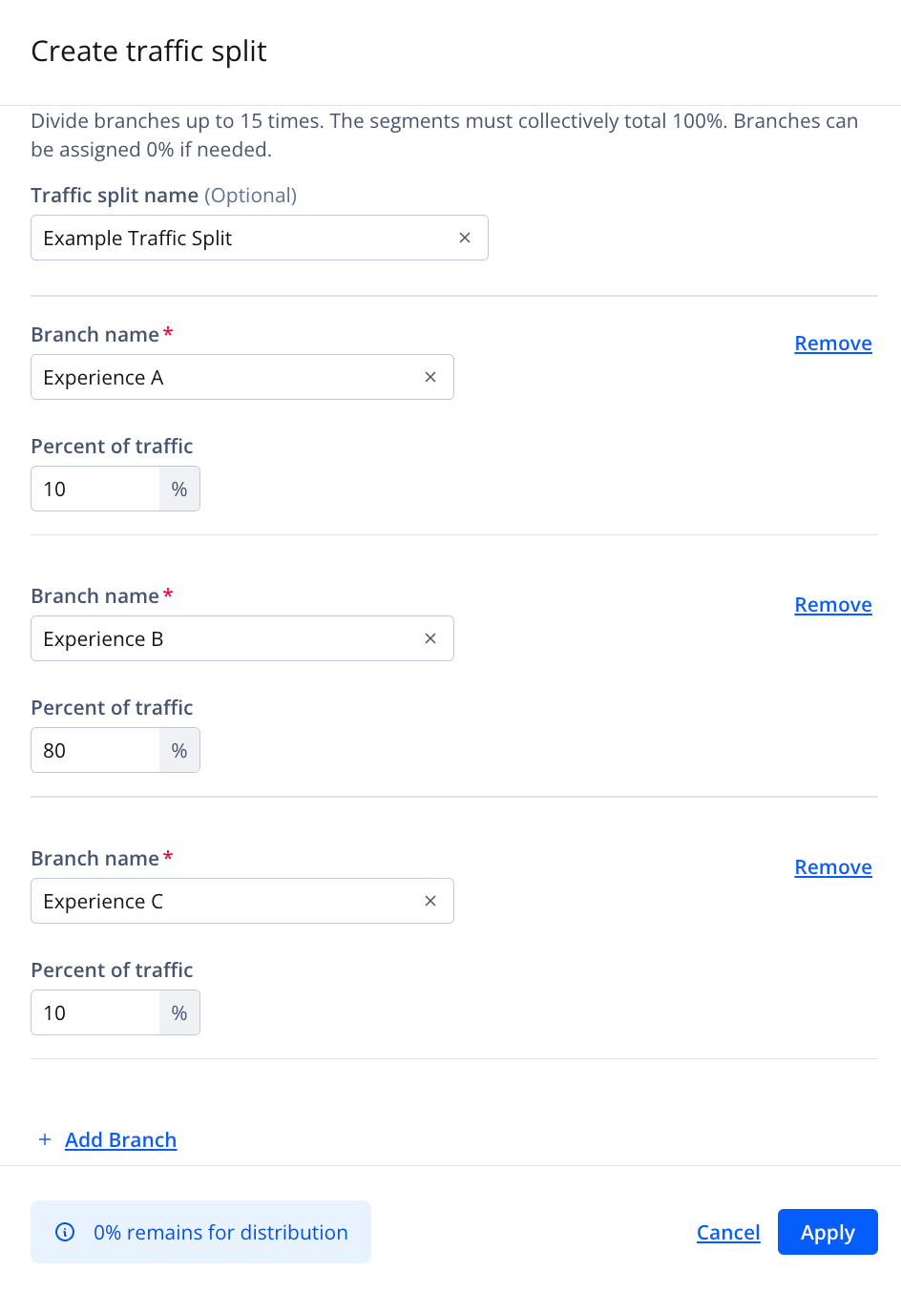The image size is (901, 1292).
Task: Focus Experience A percent of traffic field
Action: 95,489
